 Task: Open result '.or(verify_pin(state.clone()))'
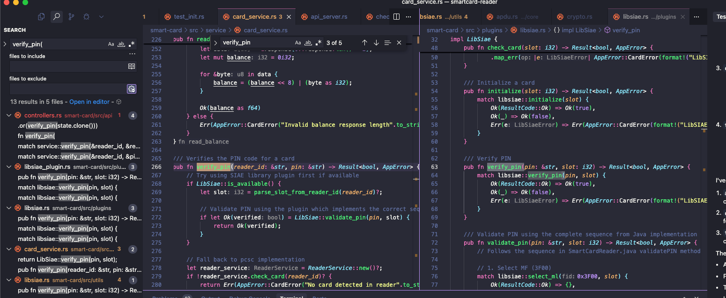(58, 125)
